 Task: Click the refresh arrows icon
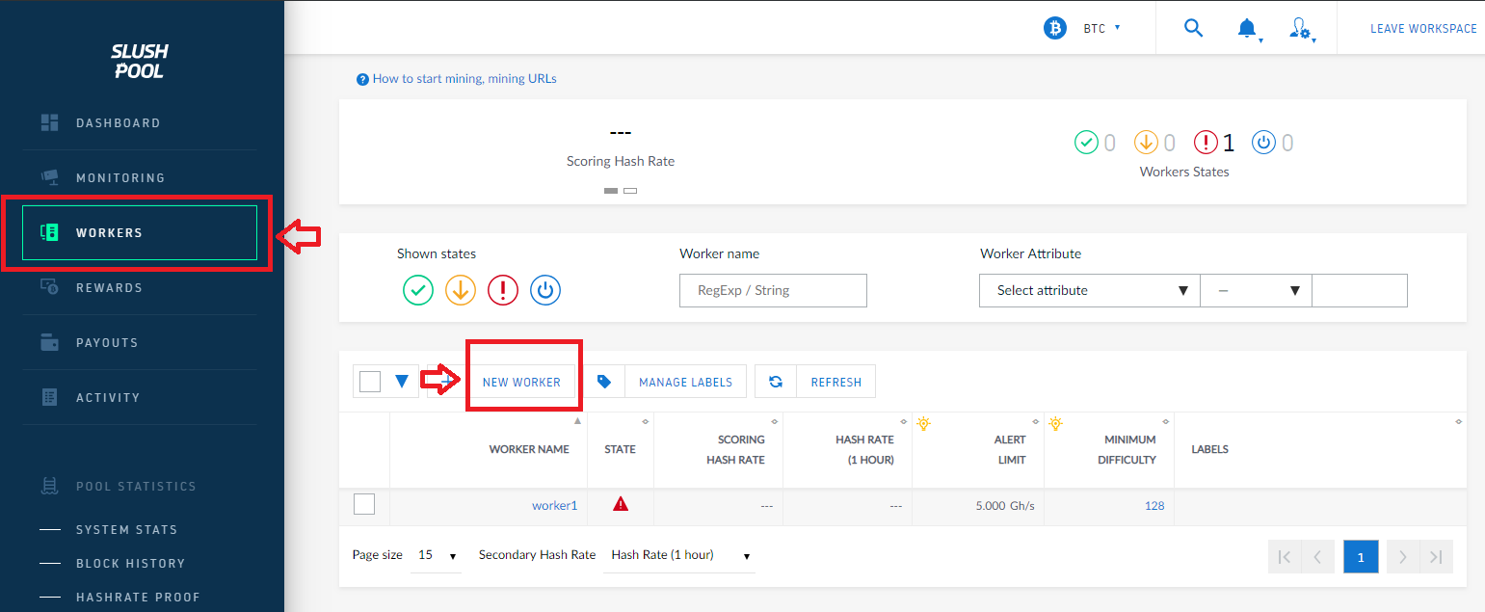[x=776, y=382]
